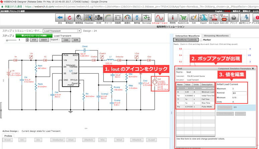Image resolution: width=259 pixels, height=149 pixels.
Task: Open the BOM view
Action: (99, 17)
